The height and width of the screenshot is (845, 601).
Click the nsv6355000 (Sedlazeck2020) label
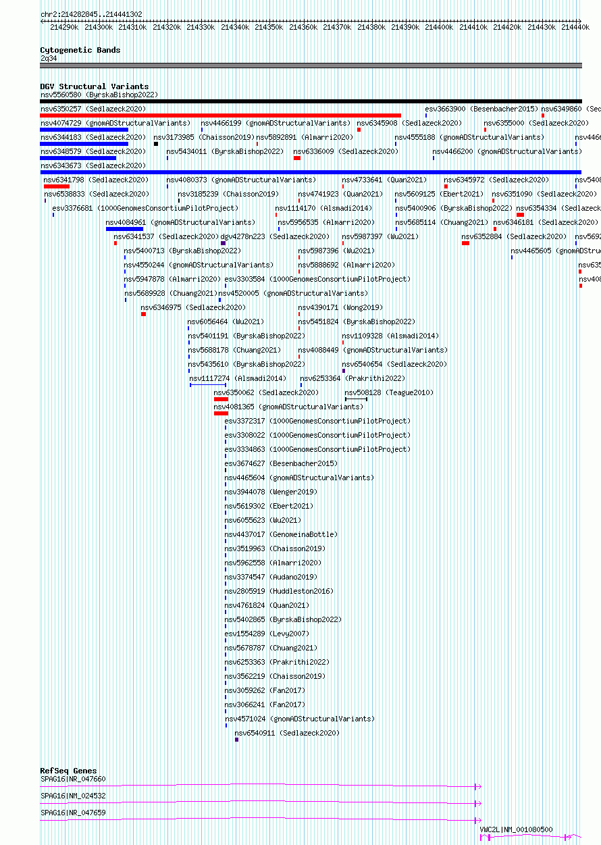coord(535,123)
